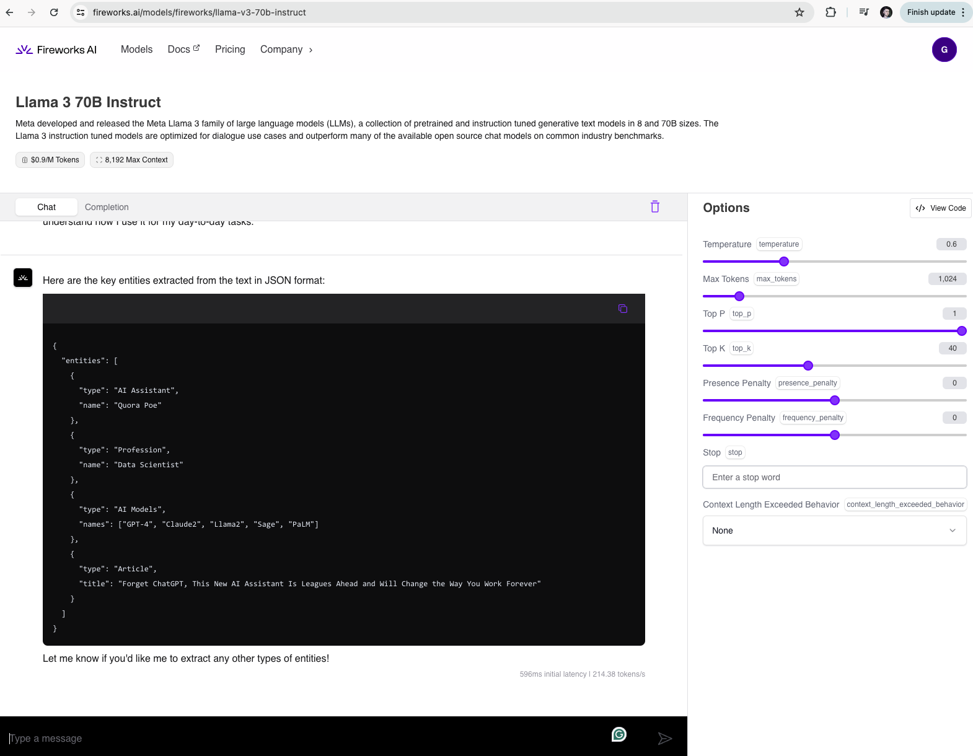Click assistant Fireworks avatar icon
The width and height of the screenshot is (973, 756).
click(23, 278)
